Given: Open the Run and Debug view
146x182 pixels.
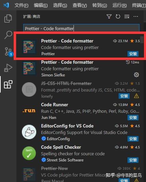Looking at the screenshot, I should (x=8, y=68).
